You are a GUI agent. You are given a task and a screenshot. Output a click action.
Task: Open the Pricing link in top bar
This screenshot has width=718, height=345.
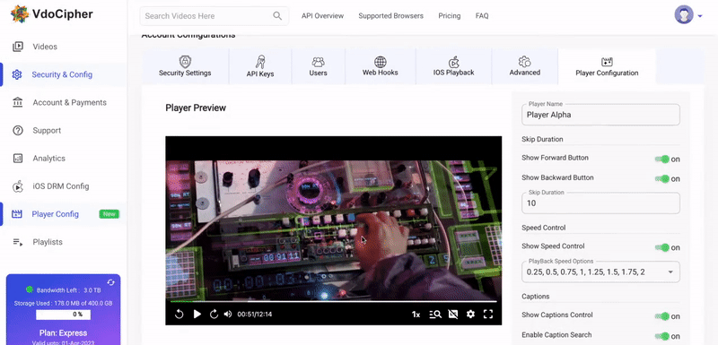(450, 15)
